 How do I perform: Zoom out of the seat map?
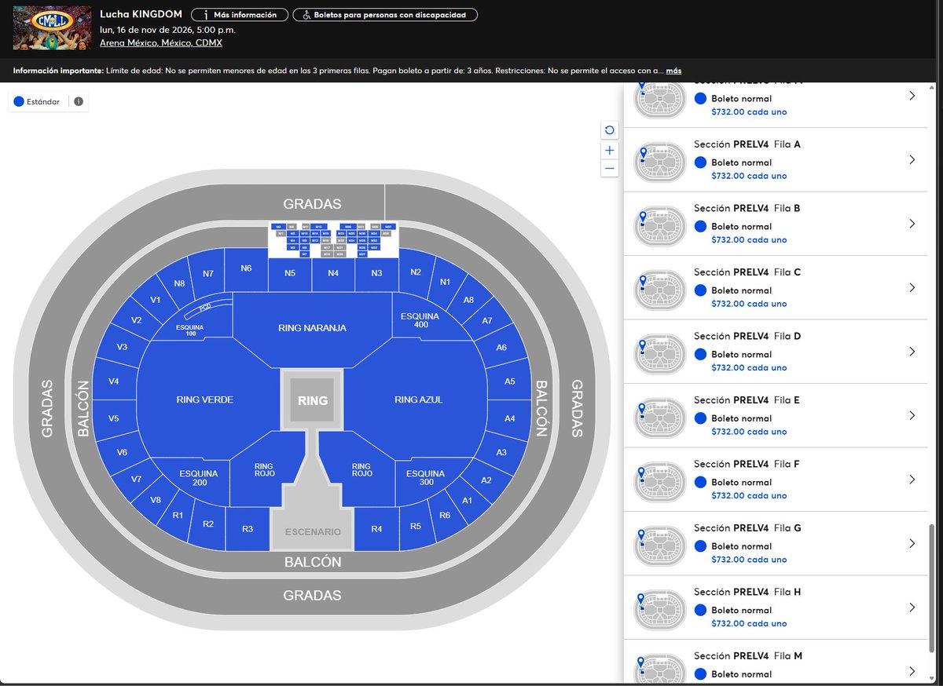(x=610, y=168)
